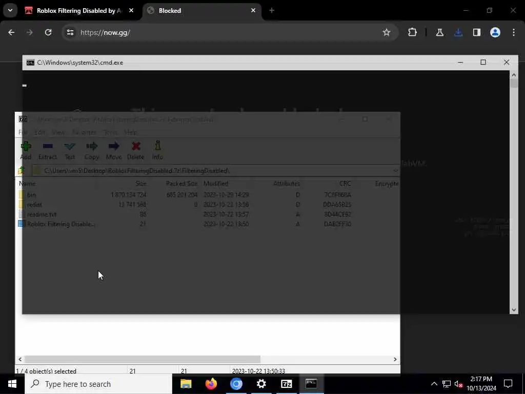525x394 pixels.
Task: Run the Test tool in 7-Zip
Action: [x=70, y=150]
